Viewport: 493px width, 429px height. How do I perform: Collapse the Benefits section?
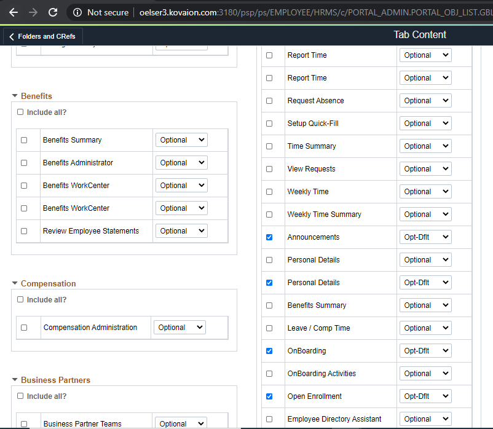tap(15, 95)
